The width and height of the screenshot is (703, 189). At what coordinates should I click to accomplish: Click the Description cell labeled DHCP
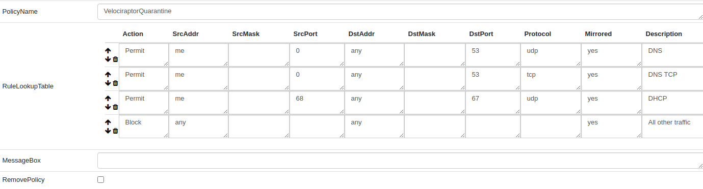(x=672, y=103)
